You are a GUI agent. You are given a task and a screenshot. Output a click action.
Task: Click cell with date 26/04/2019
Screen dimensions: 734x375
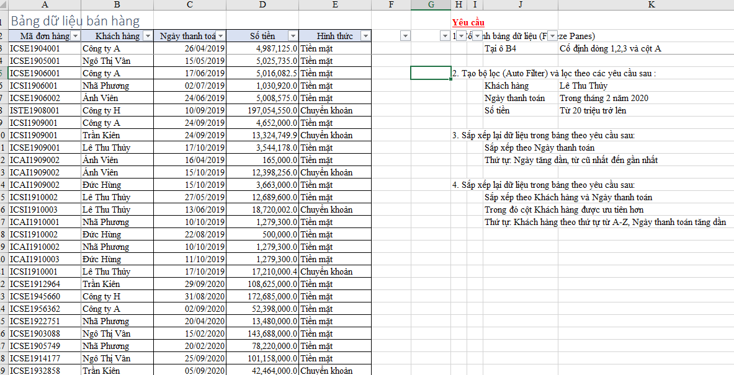click(x=190, y=48)
